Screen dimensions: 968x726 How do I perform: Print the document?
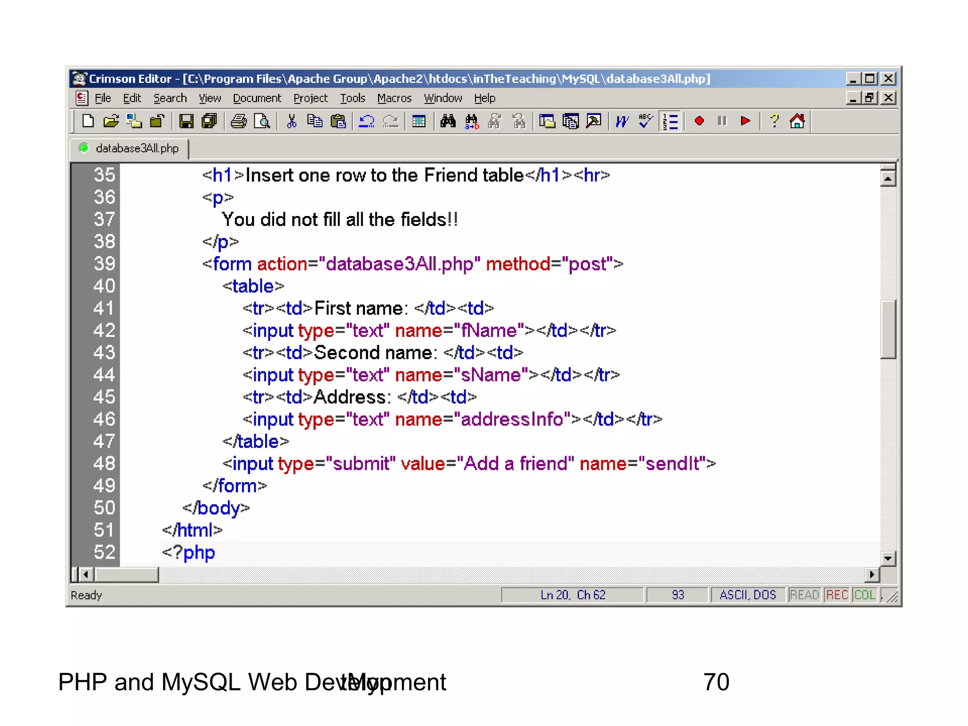point(239,121)
